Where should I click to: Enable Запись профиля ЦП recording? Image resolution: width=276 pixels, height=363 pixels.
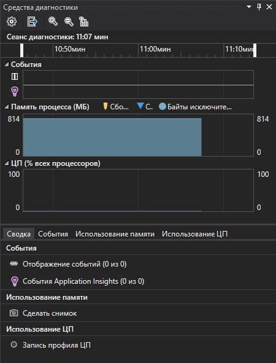(56, 345)
